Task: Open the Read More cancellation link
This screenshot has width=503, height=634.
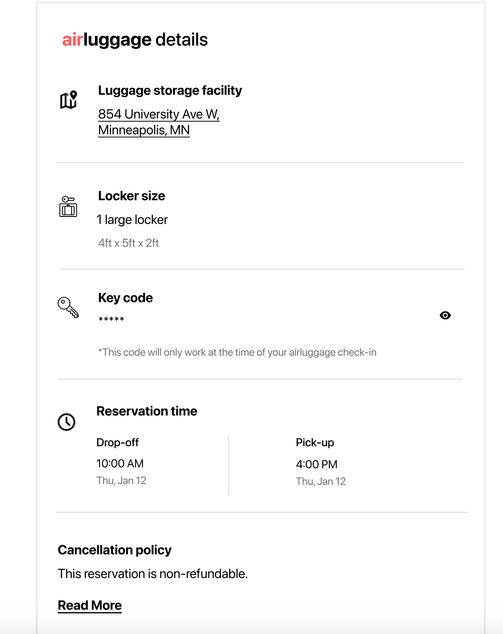Action: coord(90,605)
